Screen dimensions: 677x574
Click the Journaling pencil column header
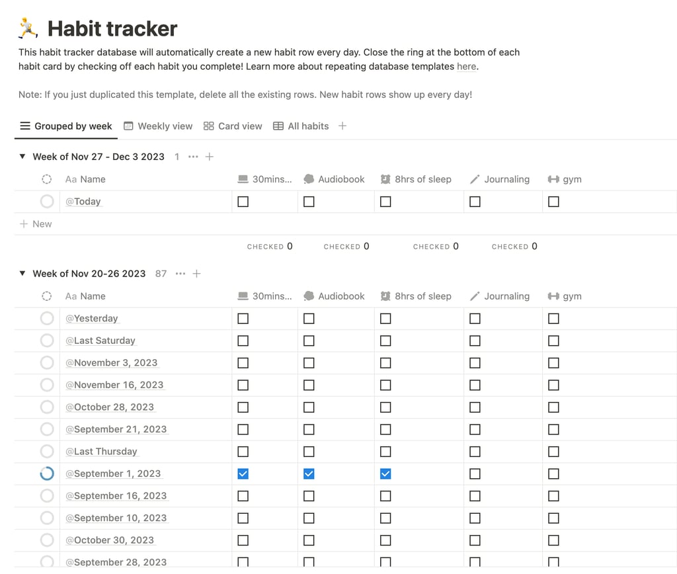tap(500, 179)
